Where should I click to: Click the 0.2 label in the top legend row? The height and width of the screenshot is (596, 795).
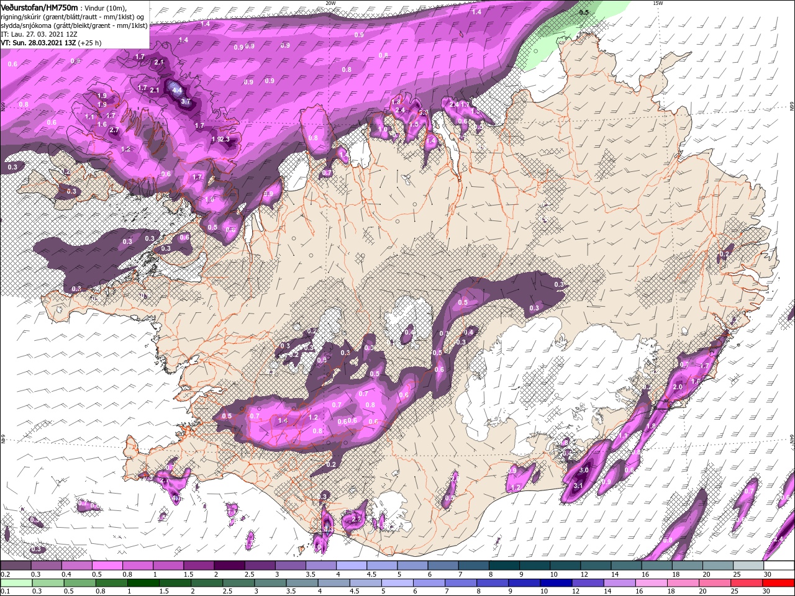[5, 574]
